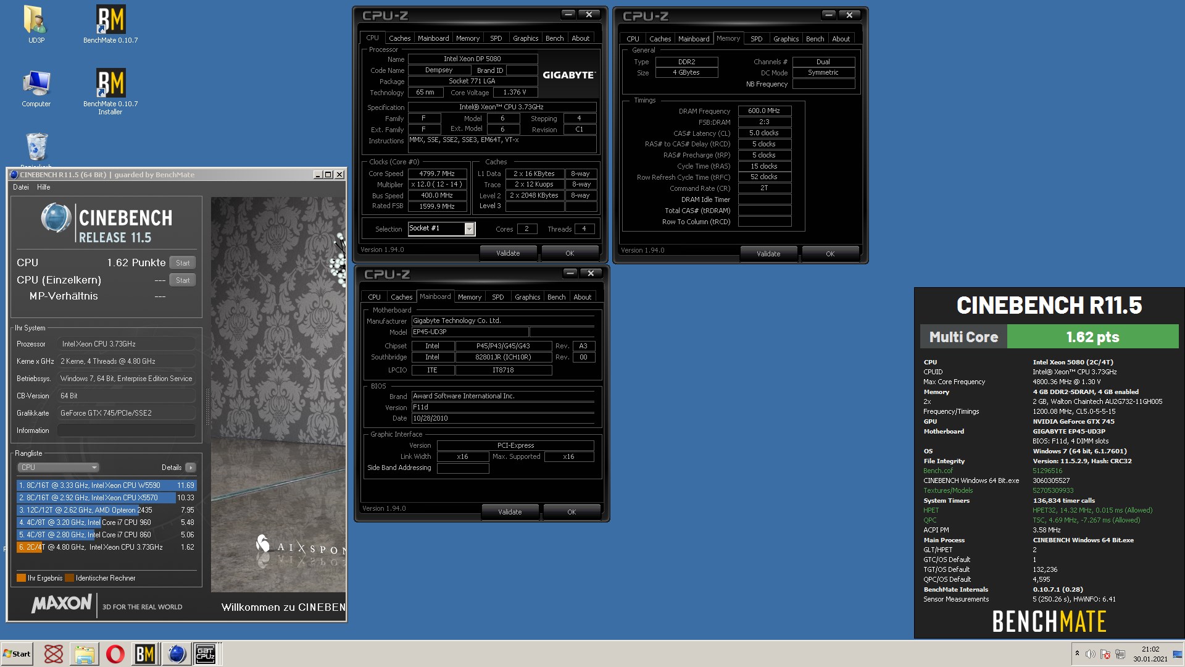Switch to BenchMate taskbar button
The width and height of the screenshot is (1185, 667).
(145, 653)
